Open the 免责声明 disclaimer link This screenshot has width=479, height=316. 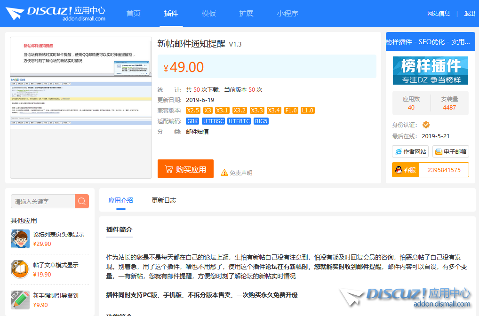241,173
